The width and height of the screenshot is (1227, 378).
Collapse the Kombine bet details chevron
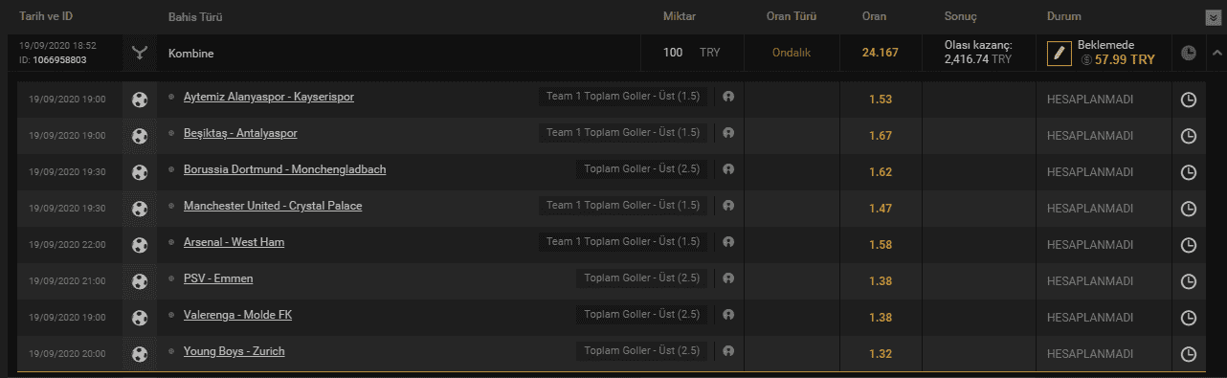pyautogui.click(x=1216, y=54)
